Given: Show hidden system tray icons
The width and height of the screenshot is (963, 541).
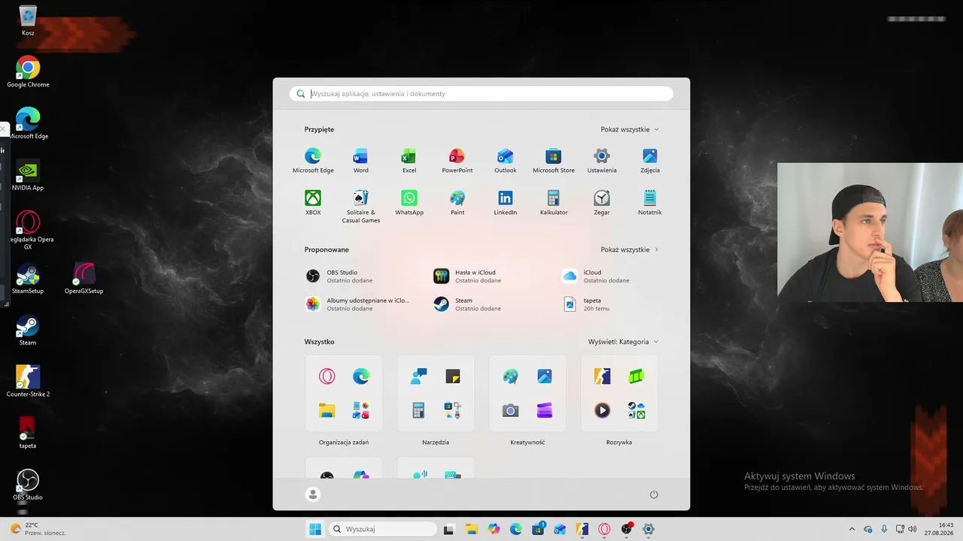Looking at the screenshot, I should pos(852,529).
